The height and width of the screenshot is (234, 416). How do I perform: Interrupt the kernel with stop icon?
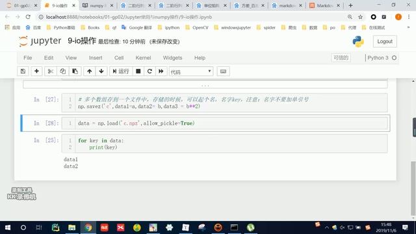(x=138, y=71)
